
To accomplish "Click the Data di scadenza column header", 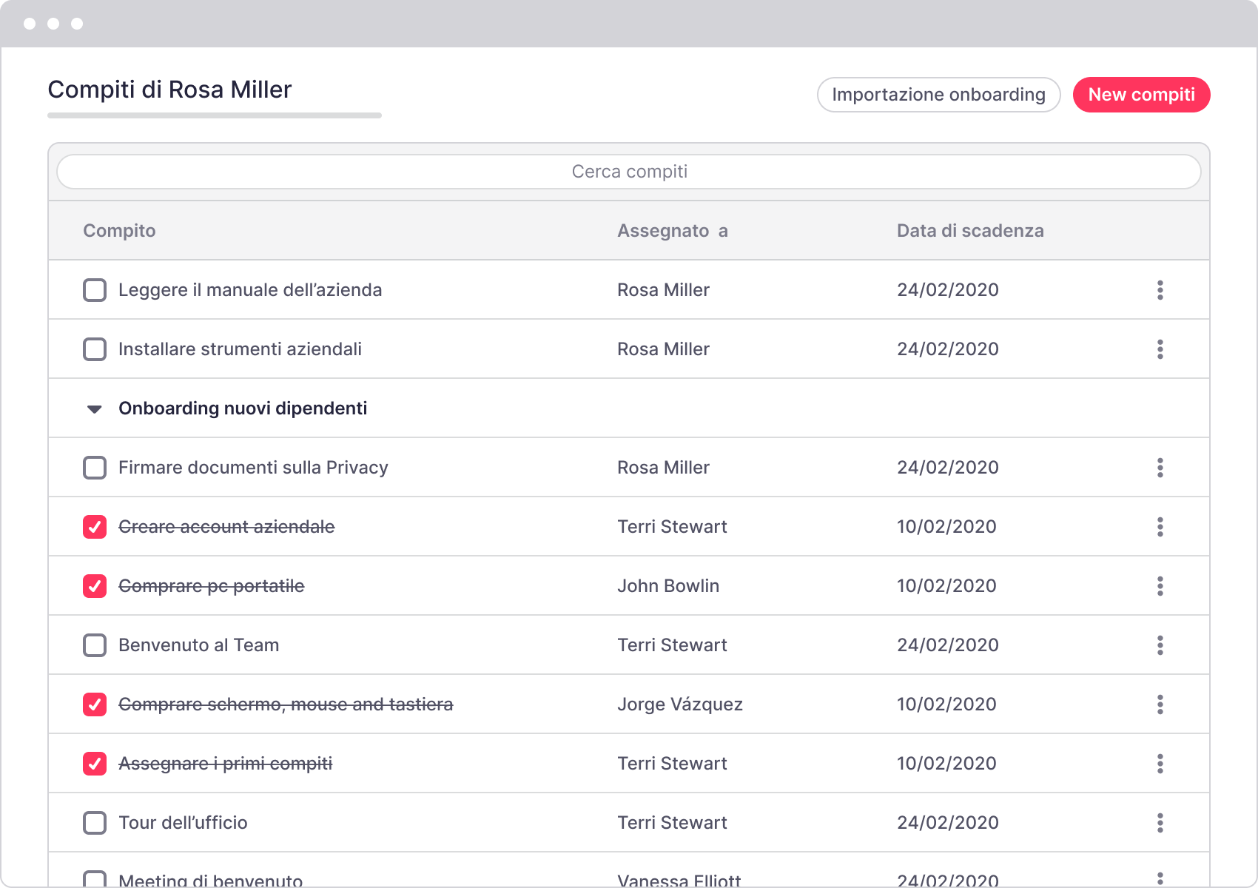I will click(x=970, y=231).
